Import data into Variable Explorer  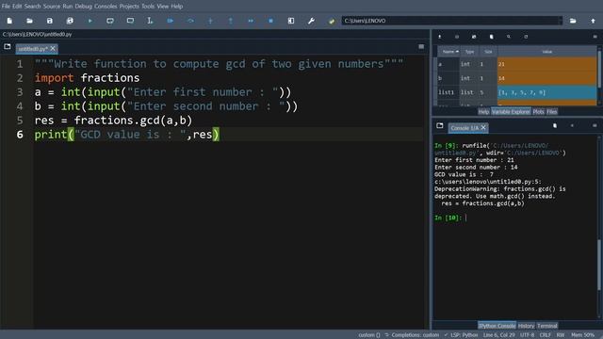440,37
